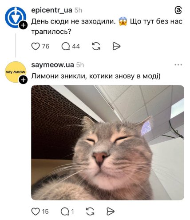Open the epicentr_ua profile name link
This screenshot has height=220, width=190.
pyautogui.click(x=52, y=10)
